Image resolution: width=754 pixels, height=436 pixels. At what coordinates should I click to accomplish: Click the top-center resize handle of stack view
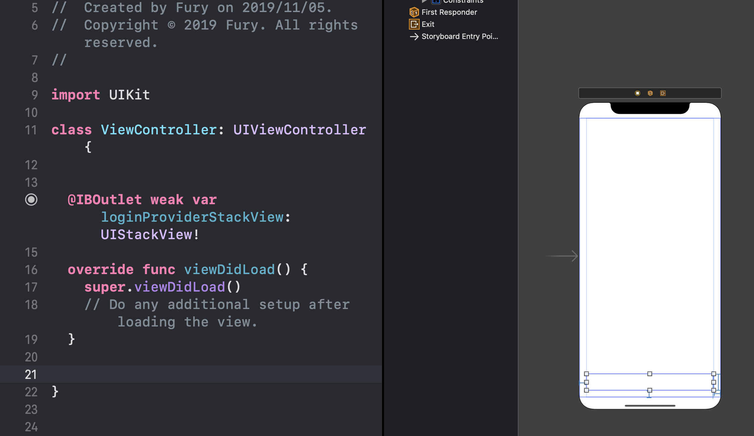[x=650, y=374]
